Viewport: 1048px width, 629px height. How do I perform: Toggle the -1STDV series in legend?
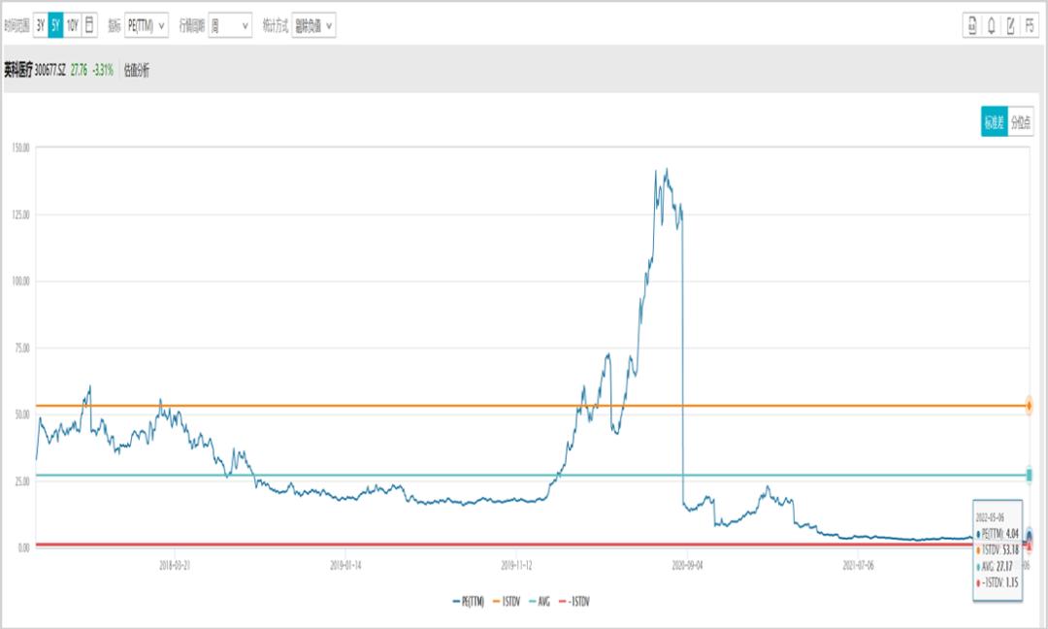pos(574,602)
